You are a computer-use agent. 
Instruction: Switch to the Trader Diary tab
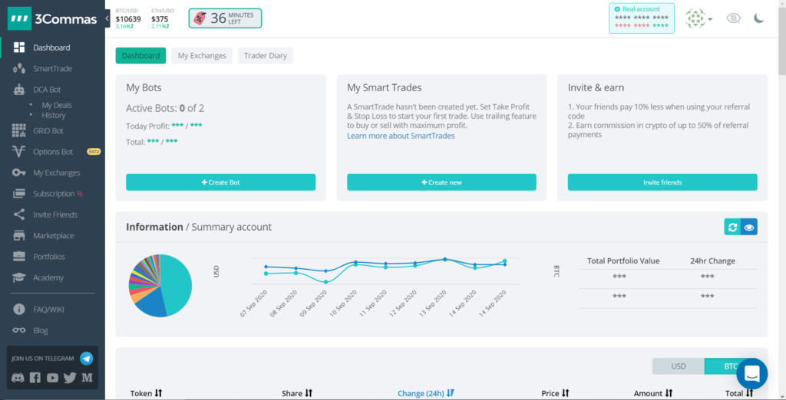(x=265, y=56)
